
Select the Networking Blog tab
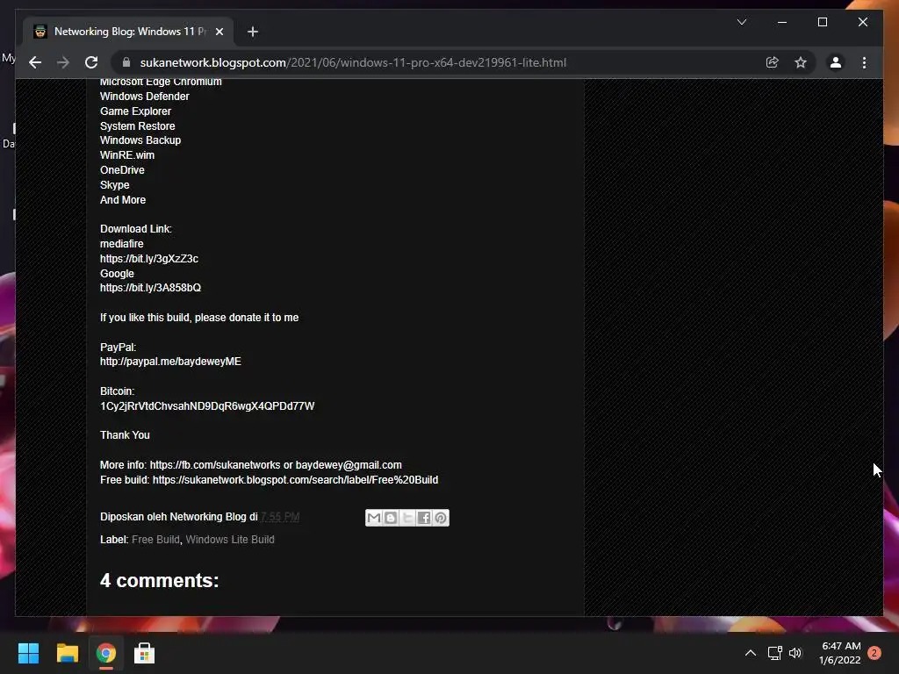point(128,32)
